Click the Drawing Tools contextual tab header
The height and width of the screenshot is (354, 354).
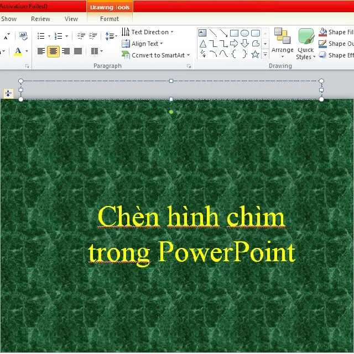pos(110,7)
